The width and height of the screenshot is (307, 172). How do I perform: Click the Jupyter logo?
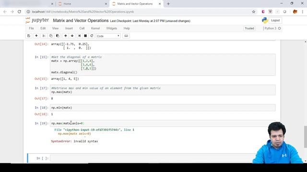click(37, 20)
